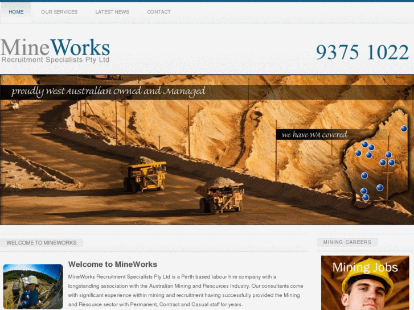Open the Contact page
The image size is (414, 310).
[x=159, y=12]
